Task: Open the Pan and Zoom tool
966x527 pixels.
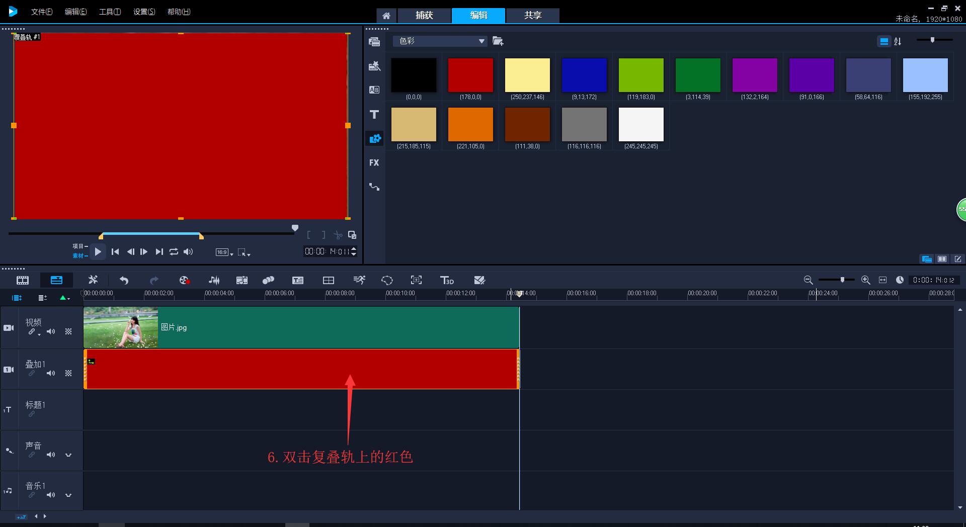Action: click(x=417, y=280)
